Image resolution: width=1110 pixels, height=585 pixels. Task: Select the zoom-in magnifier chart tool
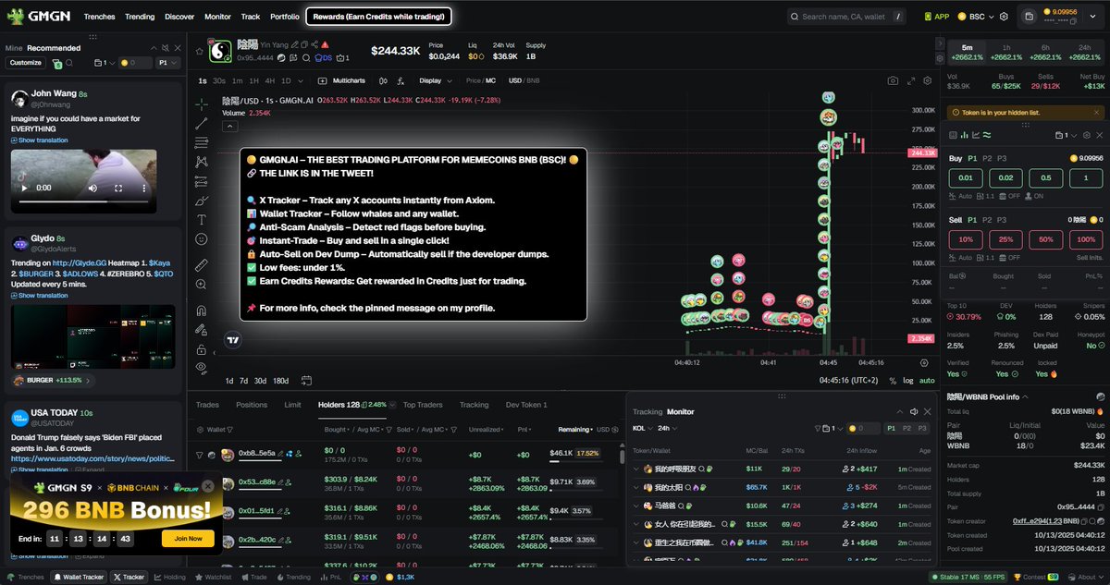coord(202,285)
